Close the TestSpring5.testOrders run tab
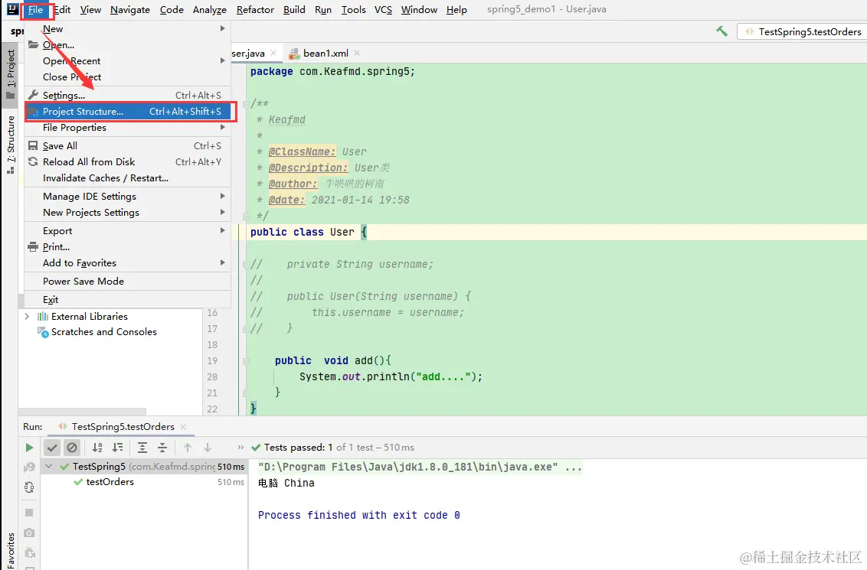 (x=183, y=427)
